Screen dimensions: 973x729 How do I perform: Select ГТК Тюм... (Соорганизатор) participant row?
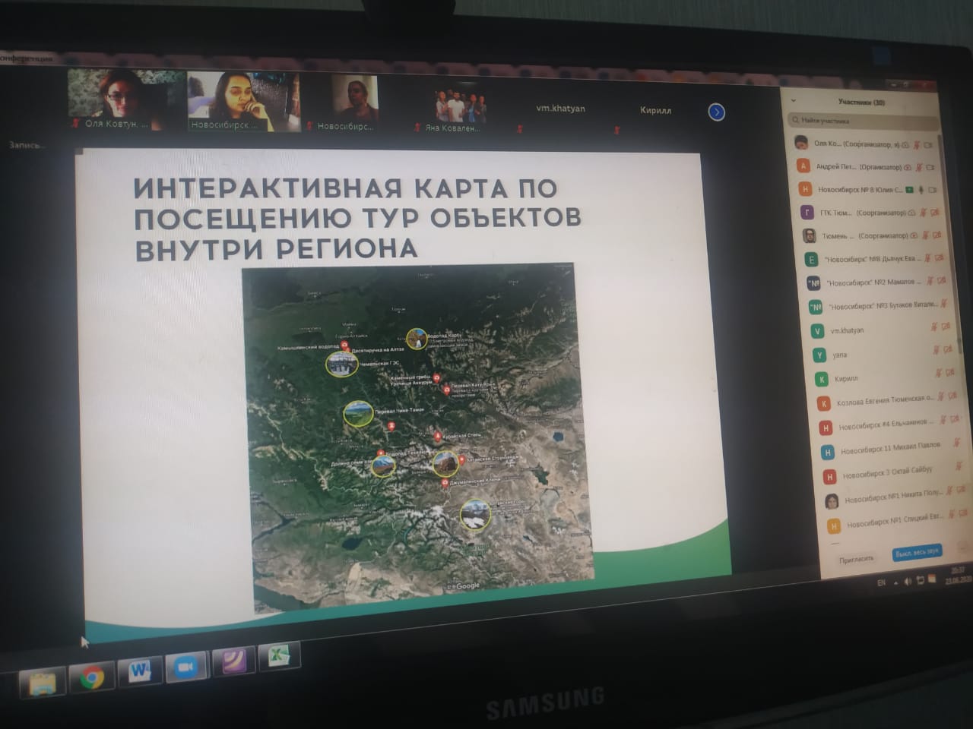click(x=869, y=213)
